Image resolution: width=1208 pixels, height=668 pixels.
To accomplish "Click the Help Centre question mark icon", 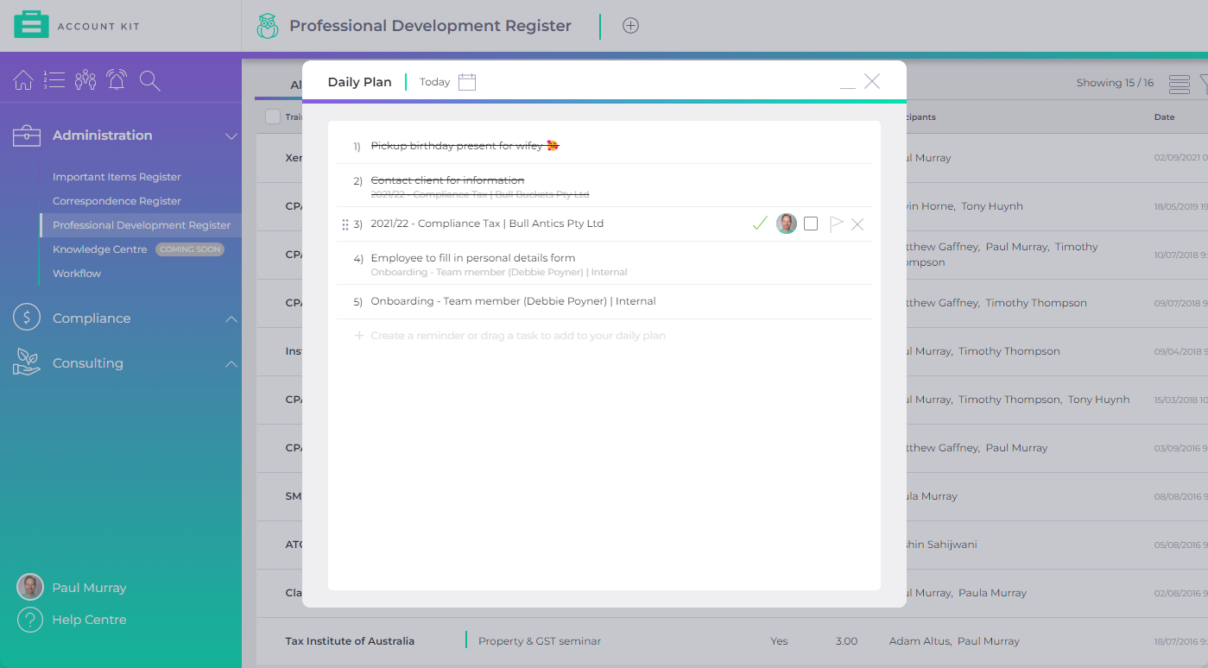I will (x=30, y=620).
